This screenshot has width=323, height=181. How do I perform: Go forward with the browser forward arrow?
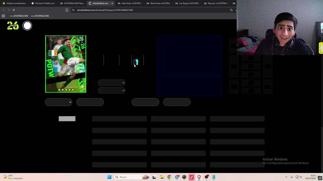tap(9, 10)
